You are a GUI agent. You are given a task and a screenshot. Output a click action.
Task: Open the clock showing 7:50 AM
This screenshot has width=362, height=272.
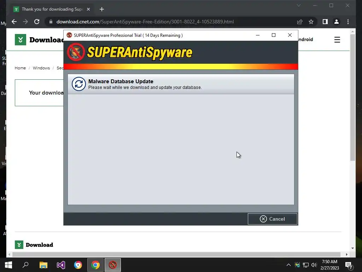pos(329,265)
